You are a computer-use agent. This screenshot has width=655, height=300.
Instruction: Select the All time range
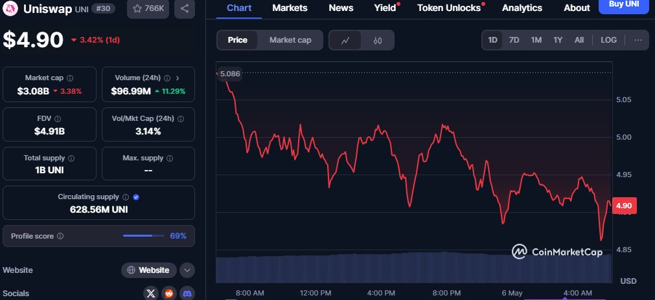(579, 40)
